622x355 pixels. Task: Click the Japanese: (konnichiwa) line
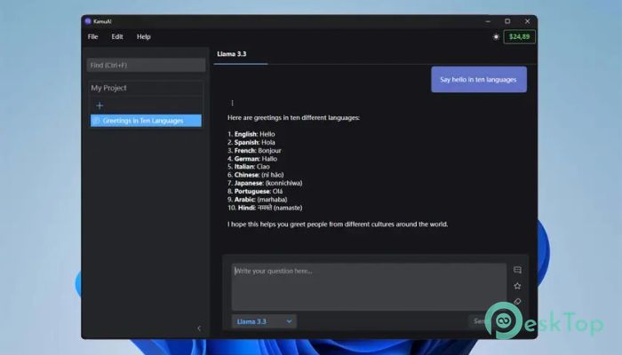[265, 183]
